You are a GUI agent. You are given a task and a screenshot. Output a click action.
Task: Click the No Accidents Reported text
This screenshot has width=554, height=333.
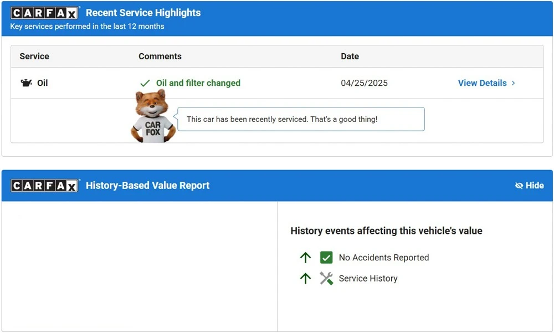(x=384, y=257)
